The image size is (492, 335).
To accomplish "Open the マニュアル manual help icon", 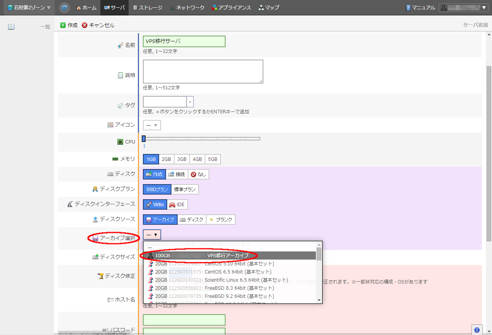I will pos(408,8).
